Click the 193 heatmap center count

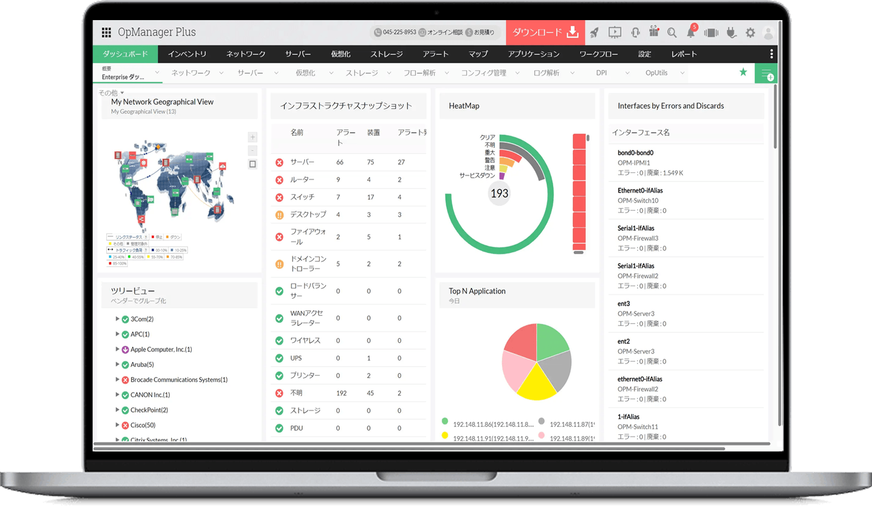(499, 194)
